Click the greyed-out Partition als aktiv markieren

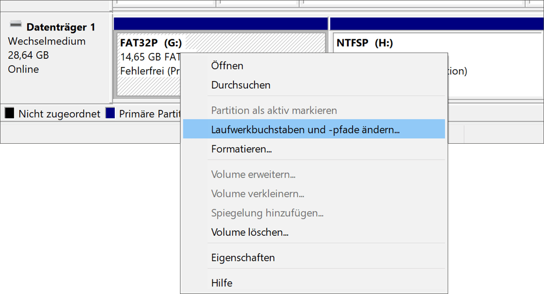click(274, 111)
